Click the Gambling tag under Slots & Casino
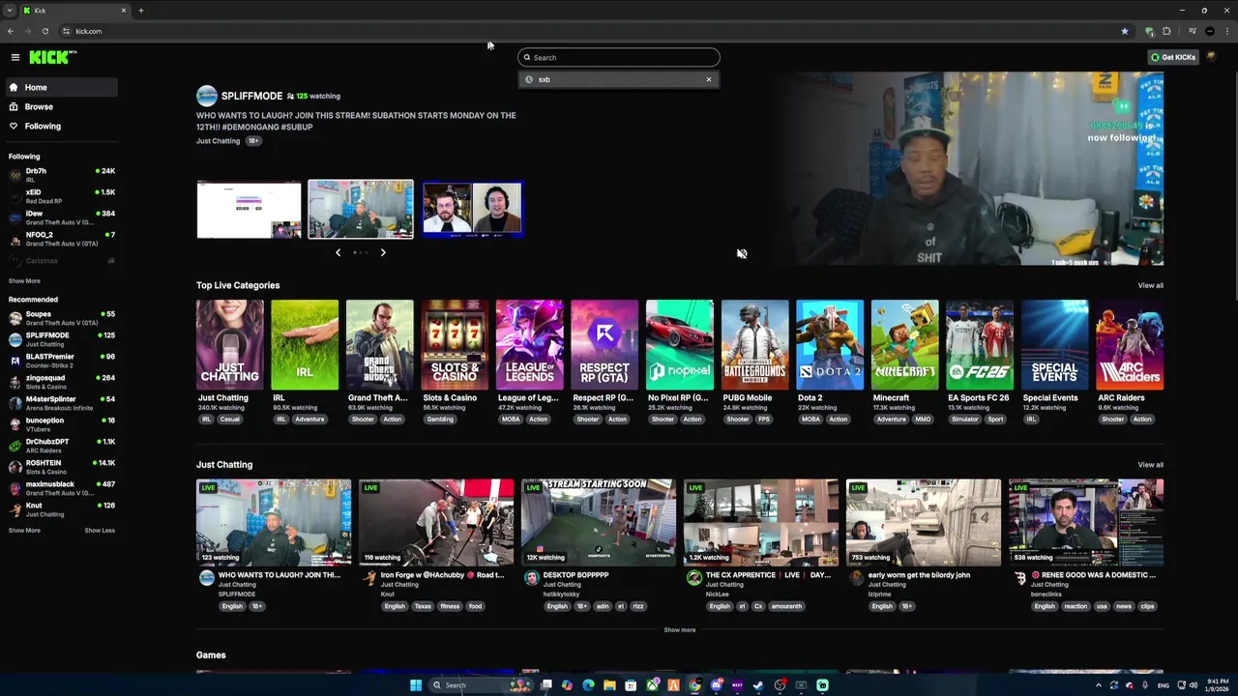Viewport: 1238px width, 696px height. pos(440,420)
